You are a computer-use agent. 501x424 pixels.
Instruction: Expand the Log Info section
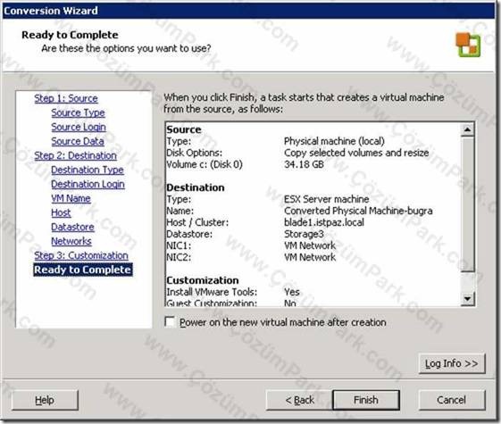click(x=452, y=363)
